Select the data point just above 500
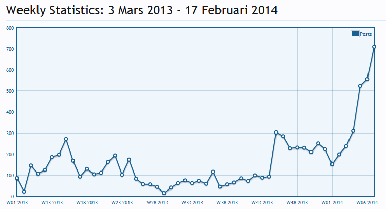The image size is (386, 209). click(x=360, y=86)
